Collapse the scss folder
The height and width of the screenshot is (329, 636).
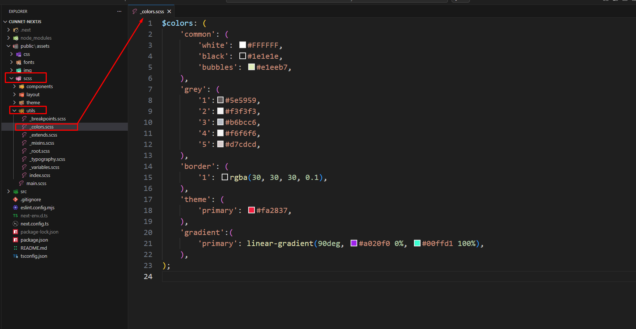pos(11,78)
